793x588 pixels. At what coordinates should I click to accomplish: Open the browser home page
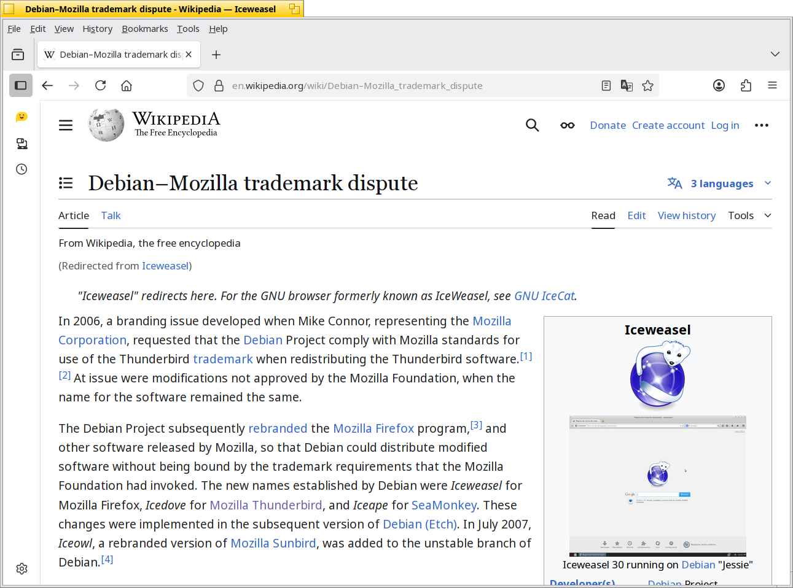coord(127,85)
